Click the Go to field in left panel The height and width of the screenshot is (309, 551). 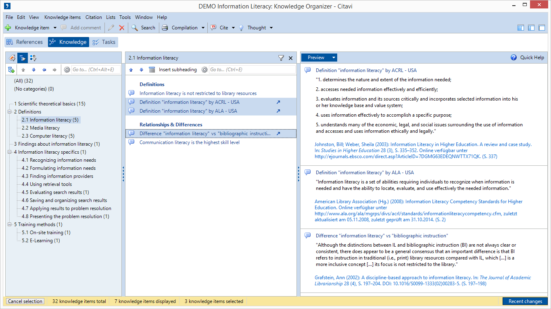pos(96,70)
